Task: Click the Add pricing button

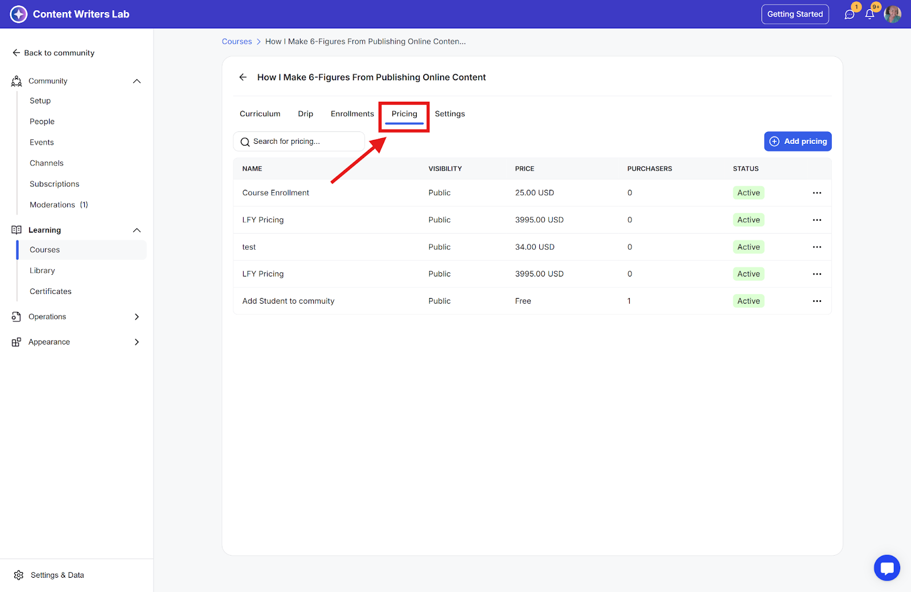Action: (x=797, y=142)
